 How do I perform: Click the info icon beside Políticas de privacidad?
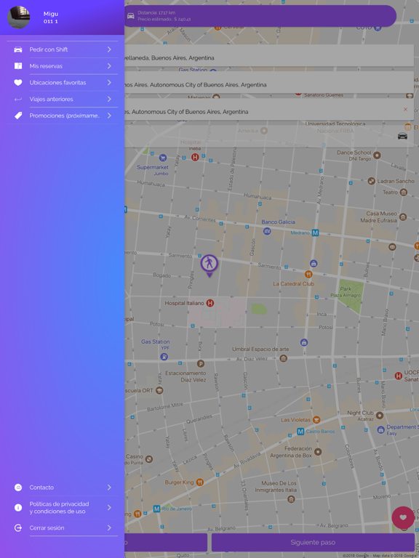[17, 508]
